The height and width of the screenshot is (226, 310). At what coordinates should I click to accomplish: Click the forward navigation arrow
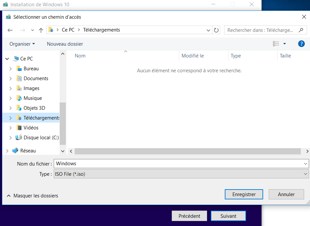tap(23, 30)
